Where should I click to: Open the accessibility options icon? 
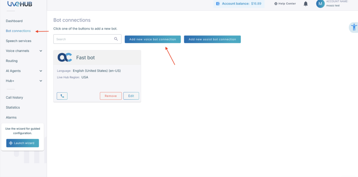[x=354, y=27]
